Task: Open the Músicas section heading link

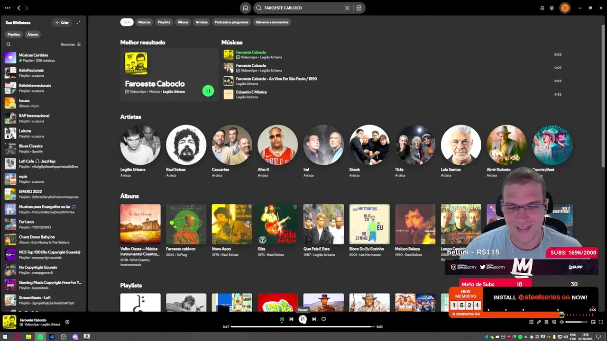Action: point(232,43)
